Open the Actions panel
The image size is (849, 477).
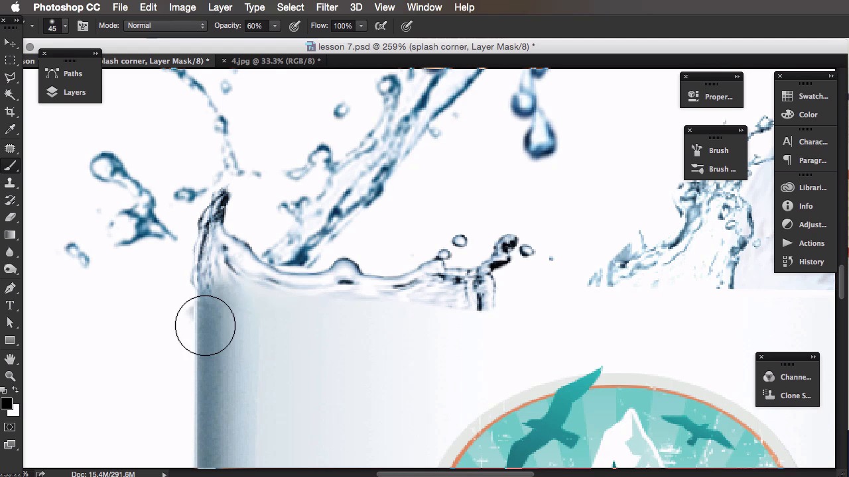point(805,243)
